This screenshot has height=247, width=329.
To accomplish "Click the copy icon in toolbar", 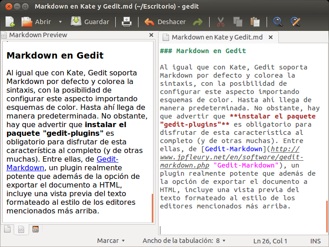I will pyautogui.click(x=237, y=22).
